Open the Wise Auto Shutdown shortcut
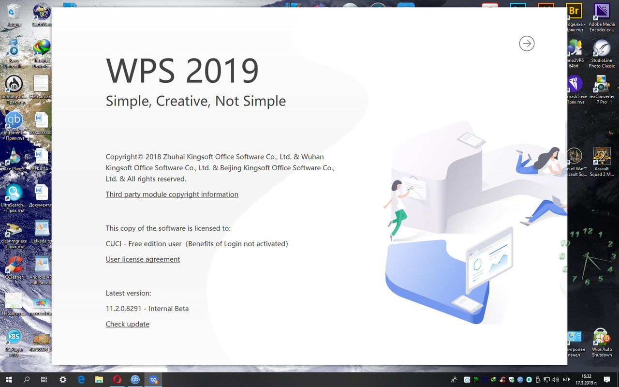The image size is (619, 387). pyautogui.click(x=602, y=343)
